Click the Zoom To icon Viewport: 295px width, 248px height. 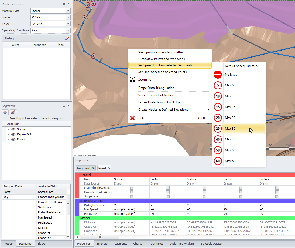(x=132, y=79)
